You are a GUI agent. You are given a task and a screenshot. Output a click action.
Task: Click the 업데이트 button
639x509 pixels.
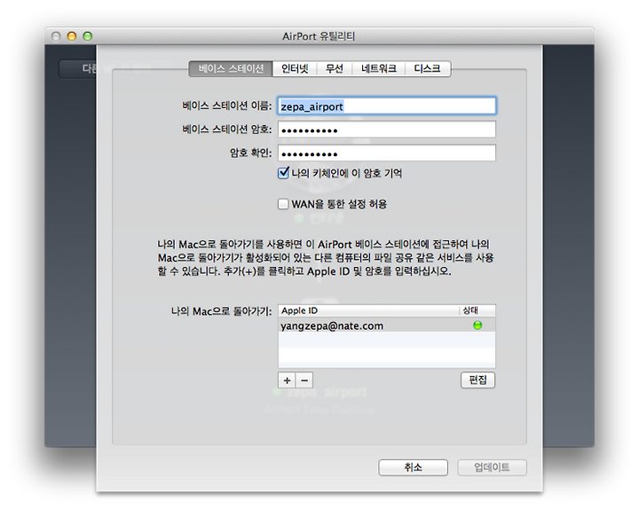click(492, 467)
